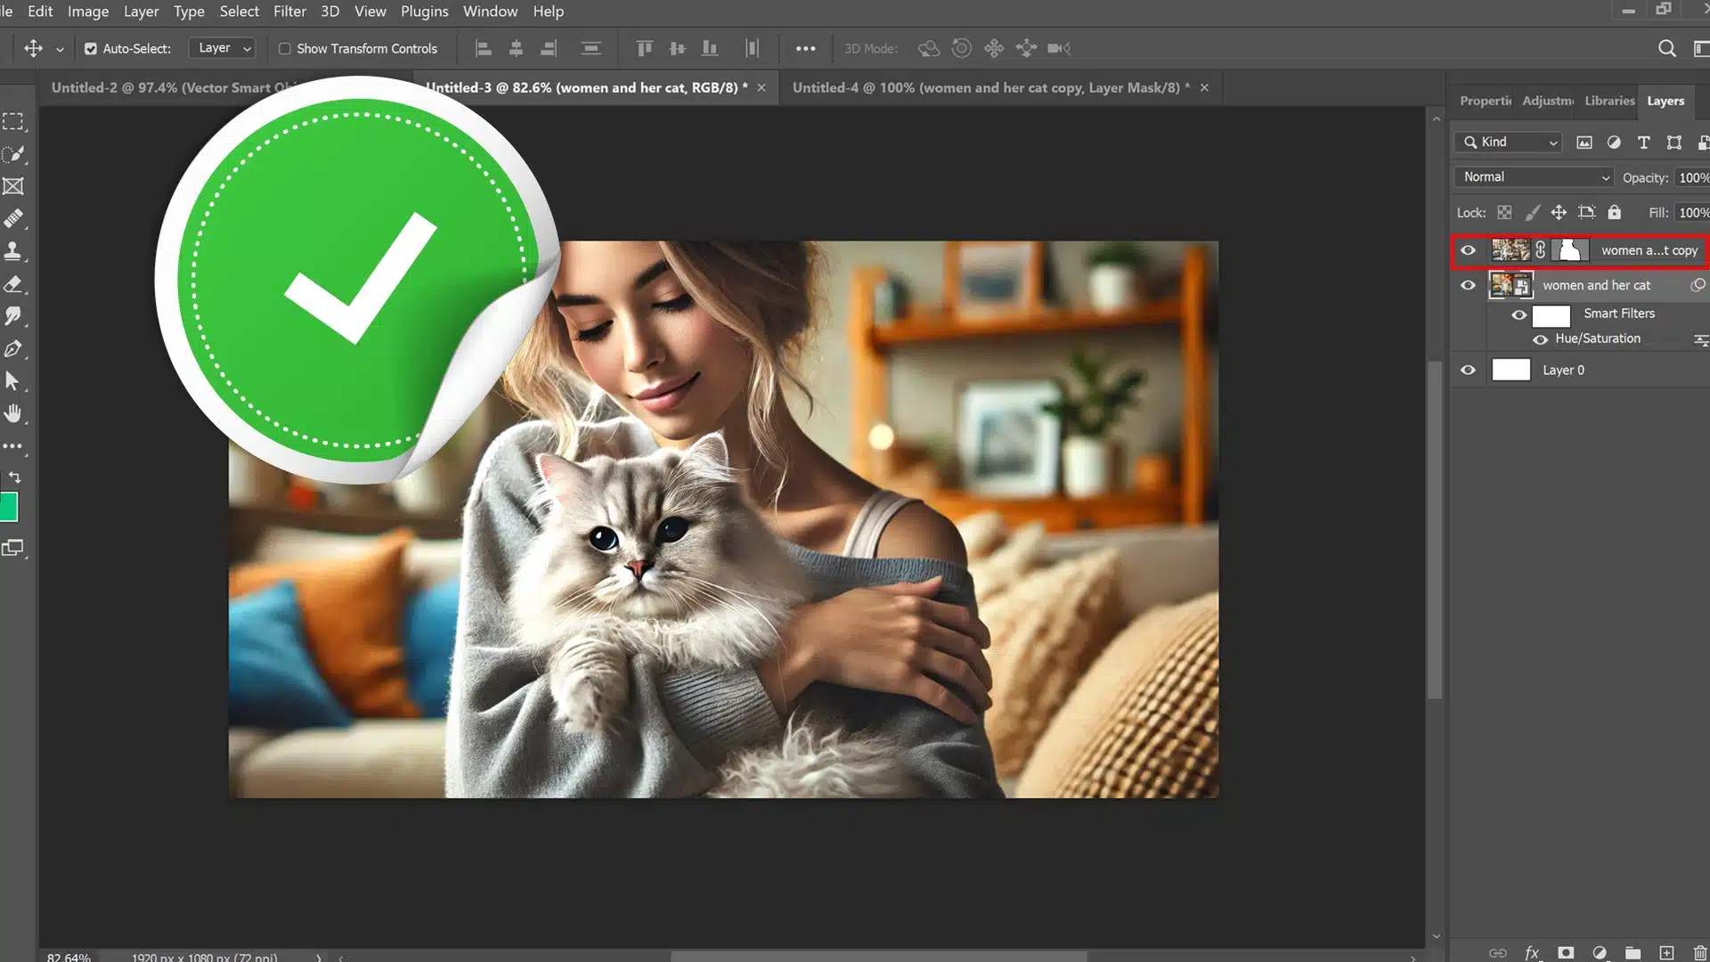Swap foreground and background colors

tap(14, 477)
